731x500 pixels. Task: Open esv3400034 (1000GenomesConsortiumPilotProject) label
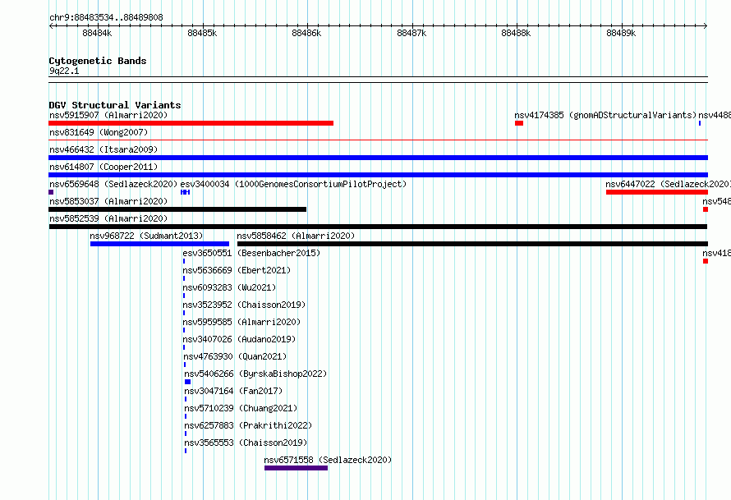(x=293, y=184)
